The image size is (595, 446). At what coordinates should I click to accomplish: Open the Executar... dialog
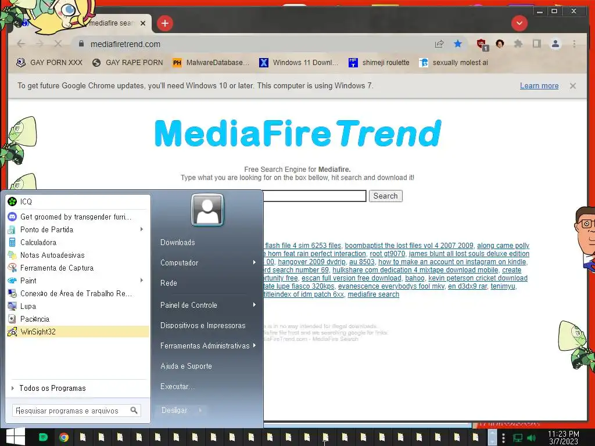coord(177,386)
